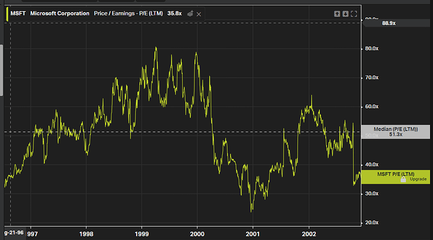This screenshot has height=240, width=433.
Task: Click the 1999 year label on the time axis
Action: coord(142,234)
